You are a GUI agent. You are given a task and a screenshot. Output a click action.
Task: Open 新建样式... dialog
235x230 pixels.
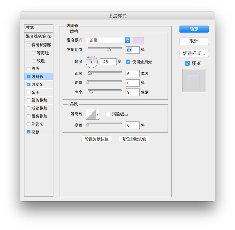[194, 54]
